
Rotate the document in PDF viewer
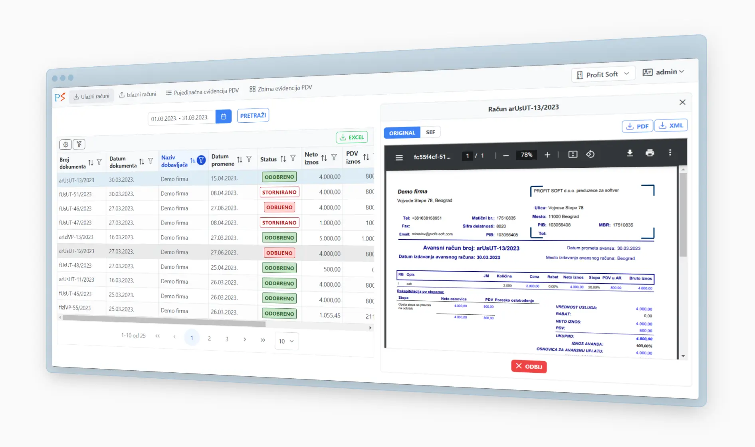point(590,154)
